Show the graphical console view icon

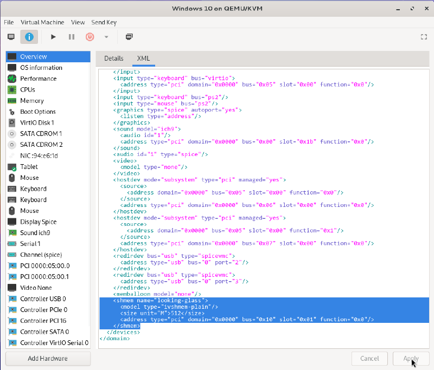pos(11,37)
